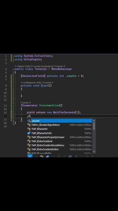Click the TMP_ColorGradientEditor class icon

(29, 149)
